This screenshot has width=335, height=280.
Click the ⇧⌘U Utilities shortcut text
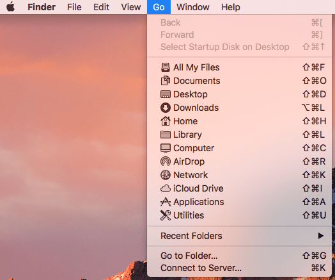pyautogui.click(x=314, y=215)
